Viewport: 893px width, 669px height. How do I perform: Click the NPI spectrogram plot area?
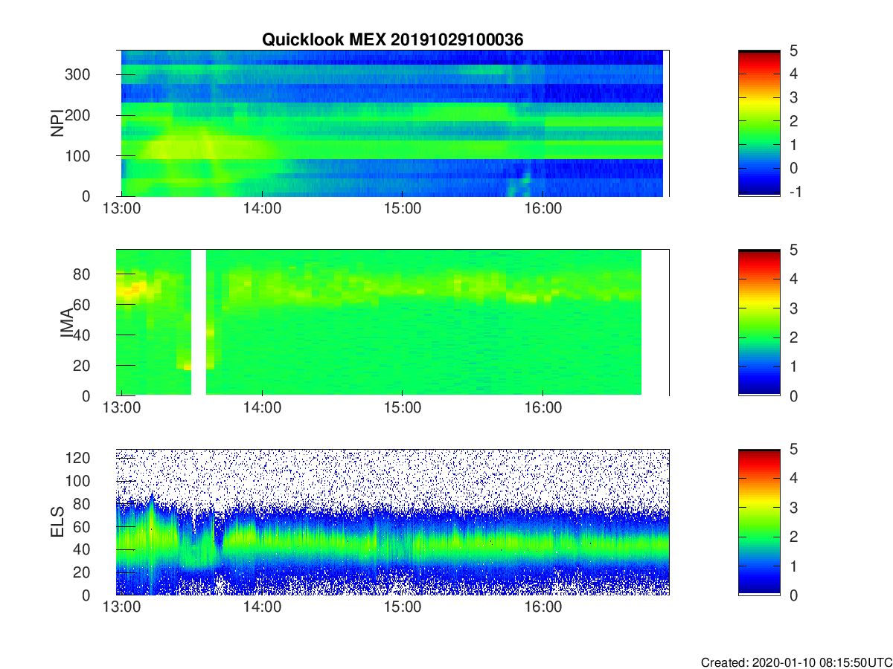(x=392, y=123)
